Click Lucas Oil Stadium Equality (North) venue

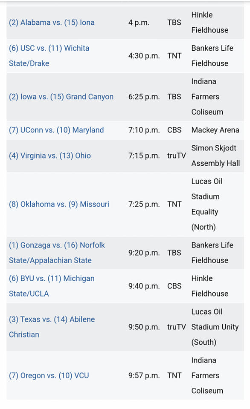click(207, 204)
